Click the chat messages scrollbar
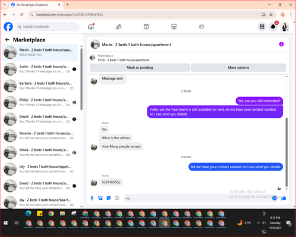296x237 pixels. [287, 152]
